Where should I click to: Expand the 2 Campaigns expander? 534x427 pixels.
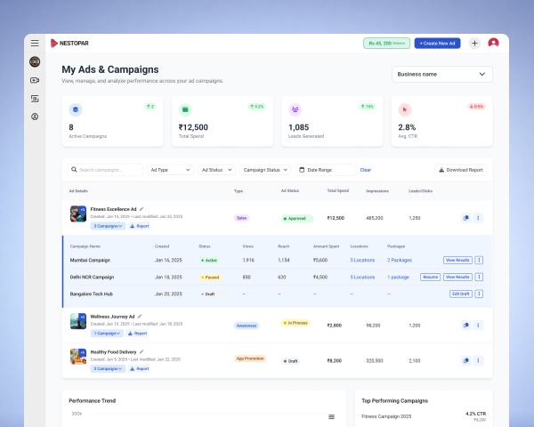pos(108,369)
